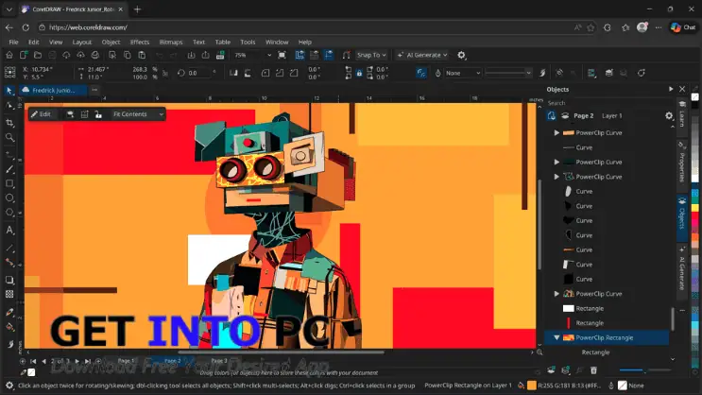Viewport: 702px width, 395px height.
Task: Open the Snap To dropdown
Action: click(x=371, y=55)
